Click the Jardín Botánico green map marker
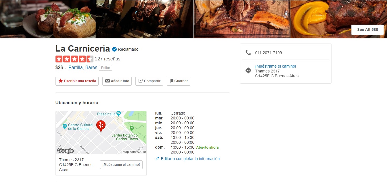This screenshot has width=387, height=185. [x=132, y=128]
